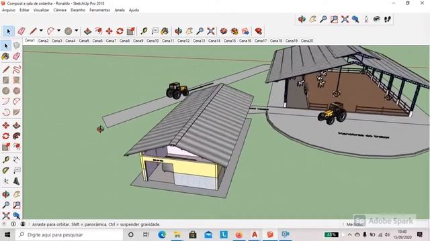Screen dimensions: 430x241
Task: Click the credits status bar icon
Action: pos(13,224)
